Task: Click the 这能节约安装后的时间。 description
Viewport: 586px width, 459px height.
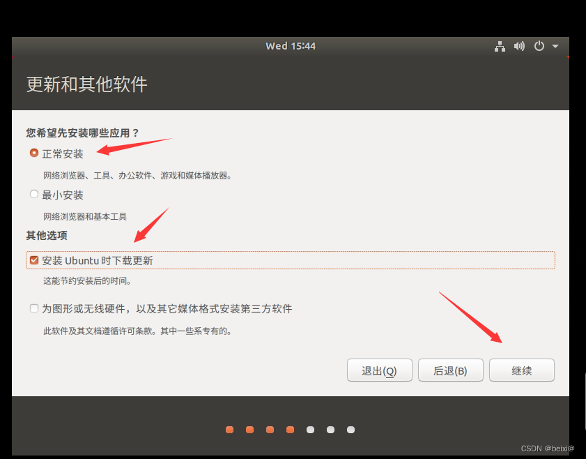Action: 87,281
